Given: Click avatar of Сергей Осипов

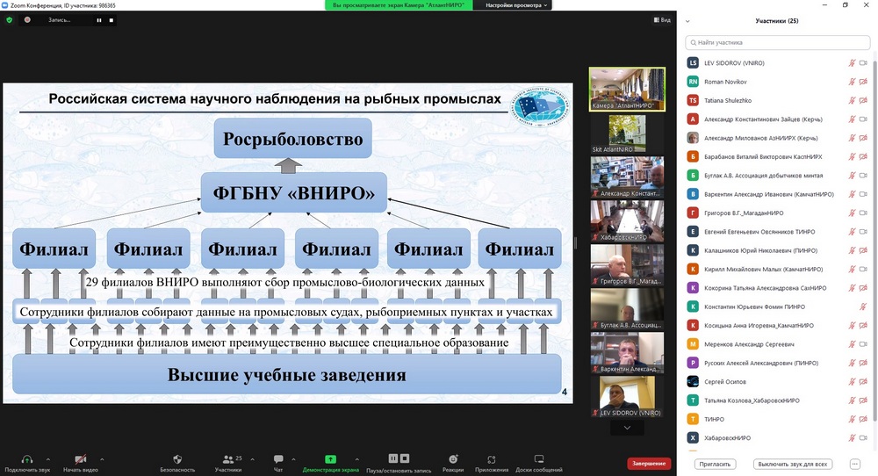Looking at the screenshot, I should (693, 382).
